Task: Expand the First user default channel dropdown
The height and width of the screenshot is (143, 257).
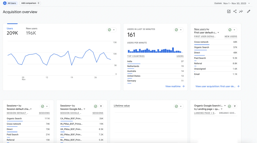Action: click(x=218, y=32)
